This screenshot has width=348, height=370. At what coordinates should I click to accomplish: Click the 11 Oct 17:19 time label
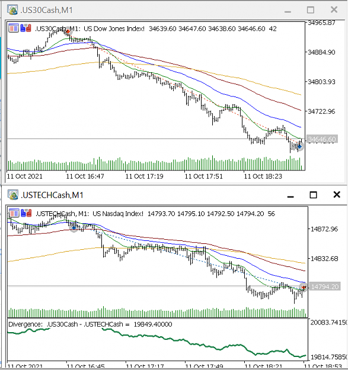(144, 176)
